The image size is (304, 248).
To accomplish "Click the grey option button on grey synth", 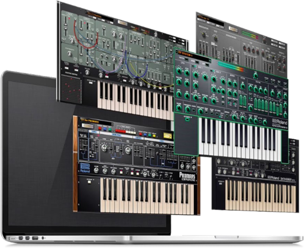I will pos(234,28).
